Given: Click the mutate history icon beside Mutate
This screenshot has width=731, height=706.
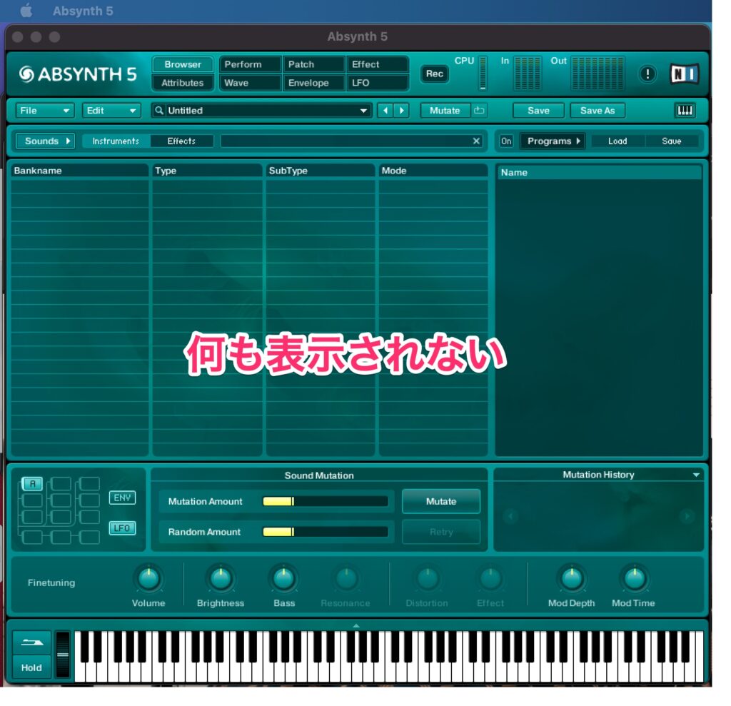Looking at the screenshot, I should (479, 111).
